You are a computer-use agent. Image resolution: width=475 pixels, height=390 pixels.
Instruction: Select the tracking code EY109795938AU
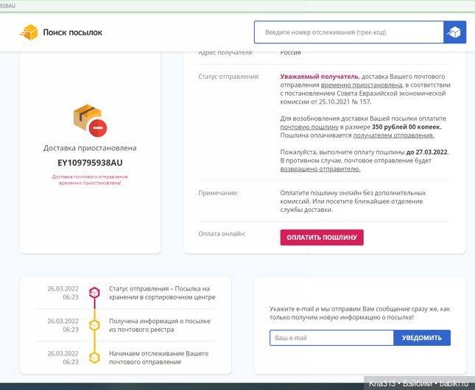point(90,163)
